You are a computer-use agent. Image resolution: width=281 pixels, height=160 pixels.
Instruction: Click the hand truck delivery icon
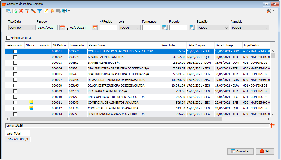click(52, 11)
